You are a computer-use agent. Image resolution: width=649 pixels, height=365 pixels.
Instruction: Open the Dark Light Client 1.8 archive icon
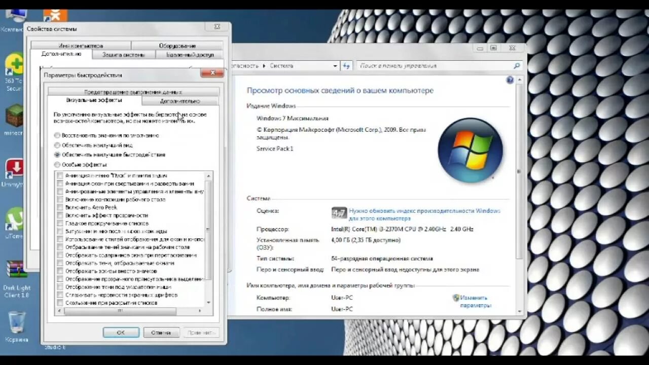[x=17, y=278]
